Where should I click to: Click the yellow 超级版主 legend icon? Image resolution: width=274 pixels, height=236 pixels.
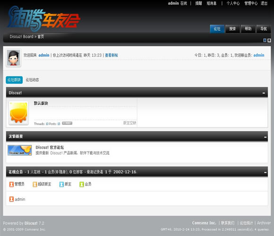(35, 184)
